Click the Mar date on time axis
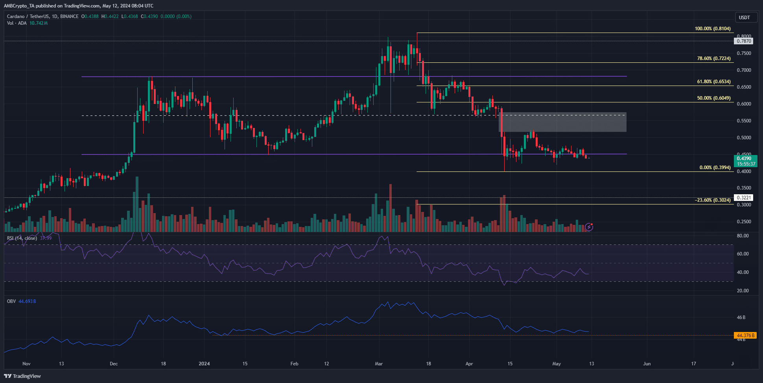Image resolution: width=763 pixels, height=383 pixels. [x=379, y=364]
